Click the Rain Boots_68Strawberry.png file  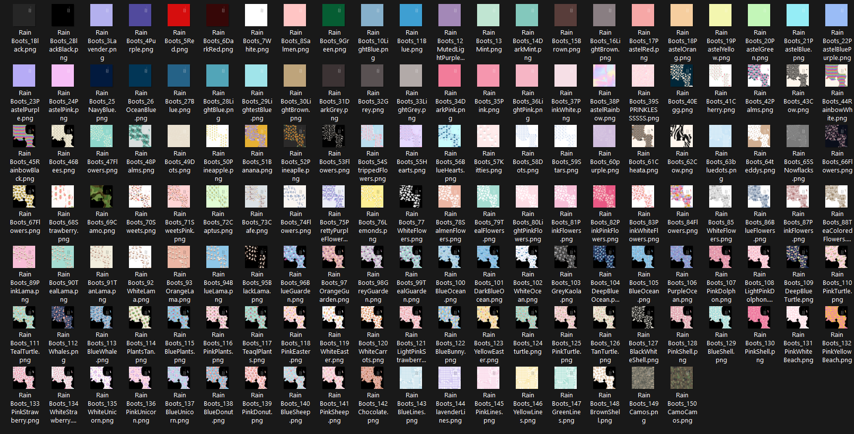[x=63, y=197]
